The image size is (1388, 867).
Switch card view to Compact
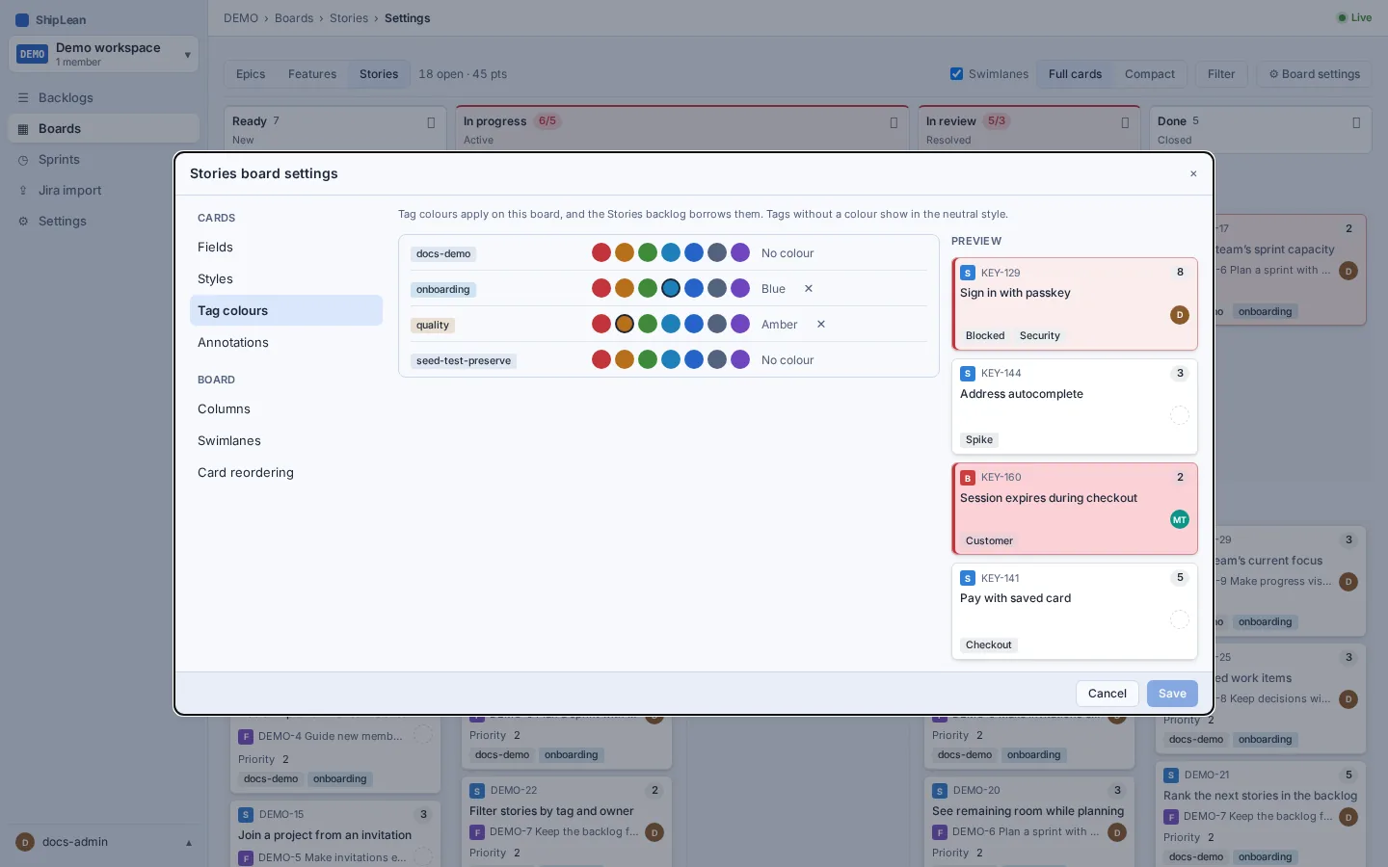click(x=1150, y=74)
